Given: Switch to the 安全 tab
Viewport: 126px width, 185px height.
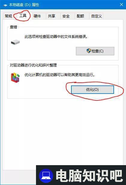Looking at the screenshot, I should point(66,16).
